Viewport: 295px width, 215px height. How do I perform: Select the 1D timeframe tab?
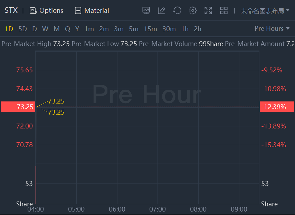9,29
